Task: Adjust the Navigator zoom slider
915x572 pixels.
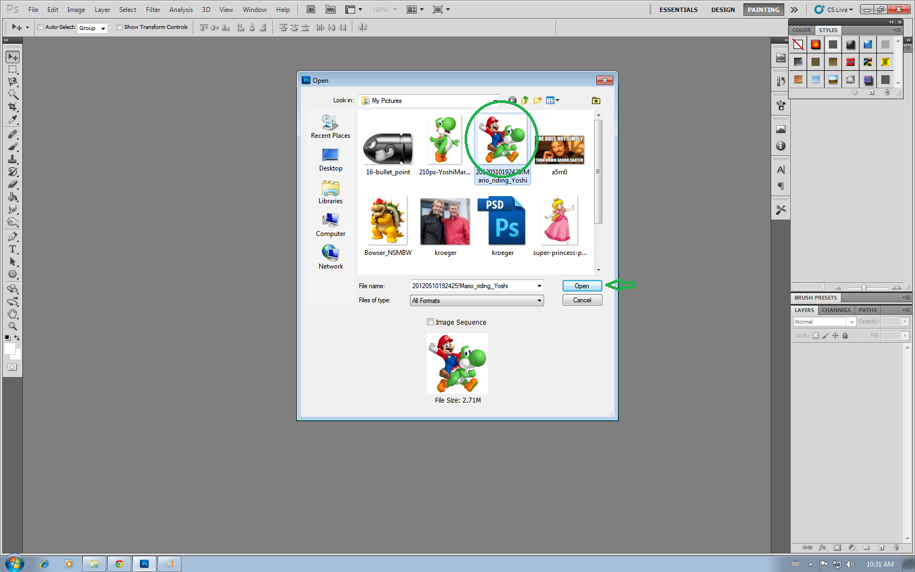Action: point(864,288)
